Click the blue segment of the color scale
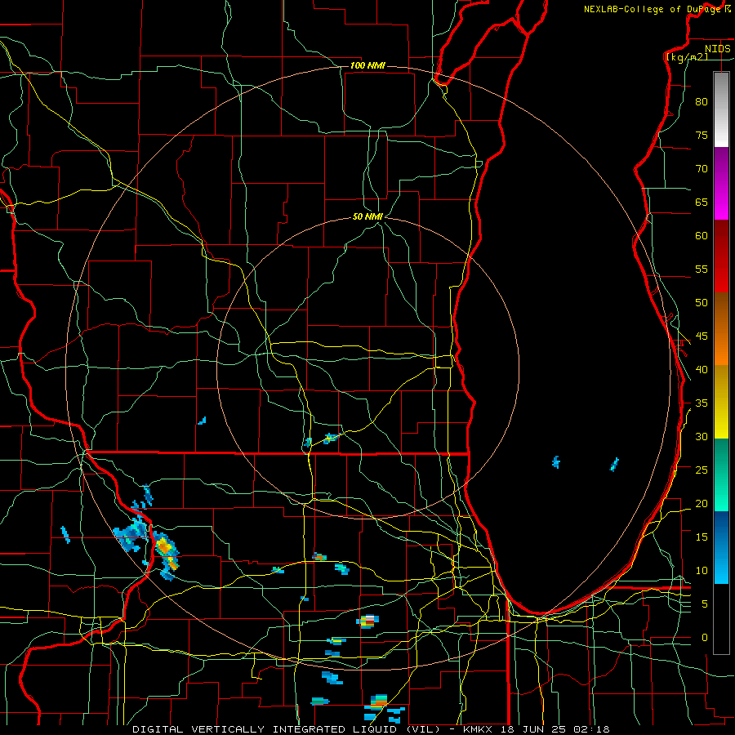The image size is (735, 735). click(721, 547)
